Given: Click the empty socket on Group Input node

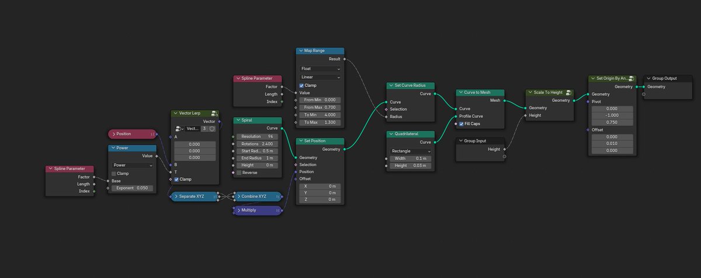Looking at the screenshot, I should point(504,156).
